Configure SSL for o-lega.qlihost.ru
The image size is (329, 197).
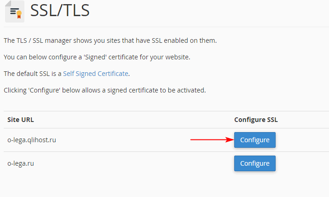point(255,140)
